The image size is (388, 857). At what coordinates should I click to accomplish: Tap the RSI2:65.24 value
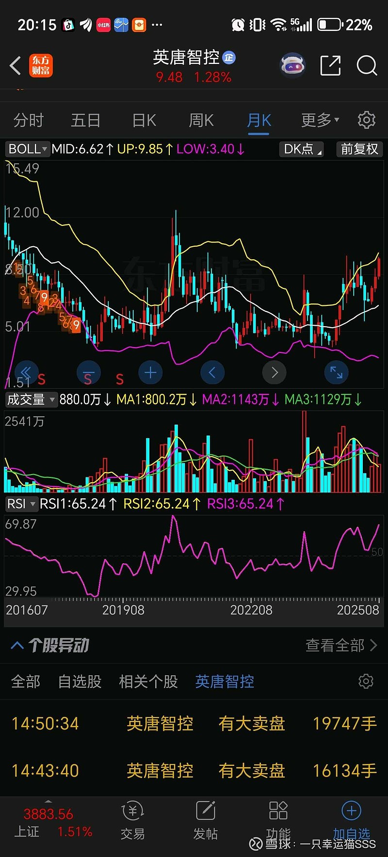coord(162,504)
